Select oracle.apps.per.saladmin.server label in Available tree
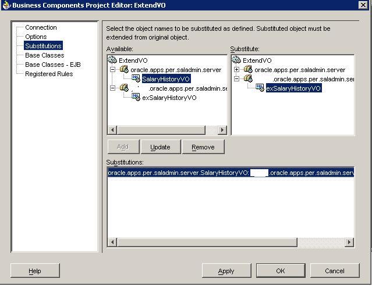 coord(176,70)
